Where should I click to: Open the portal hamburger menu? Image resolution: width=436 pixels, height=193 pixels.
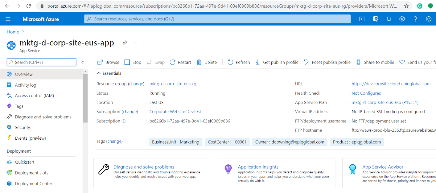point(8,19)
